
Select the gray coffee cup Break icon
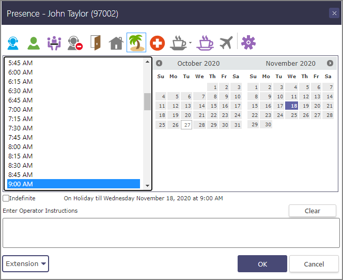coord(178,43)
